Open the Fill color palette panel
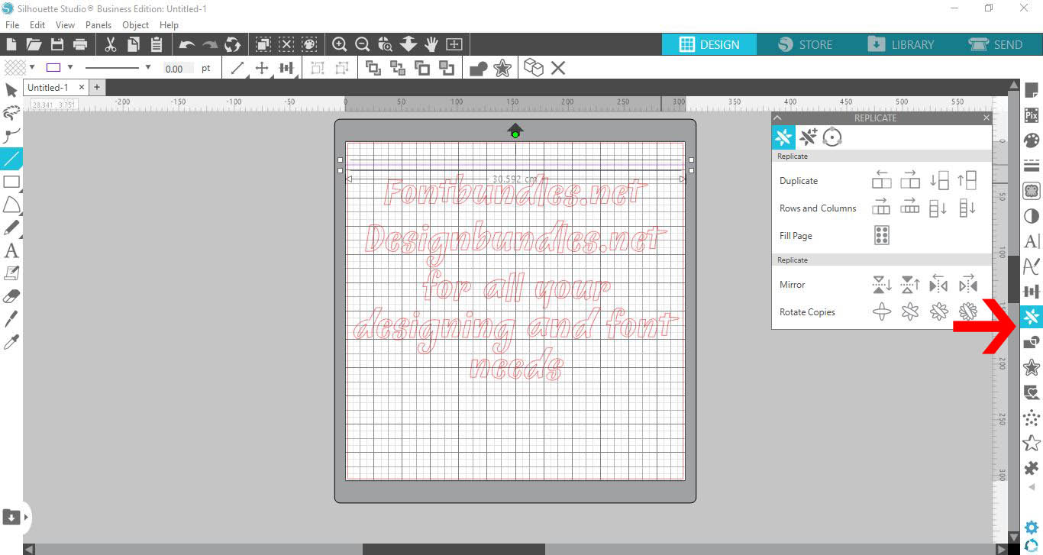 pos(1031,141)
